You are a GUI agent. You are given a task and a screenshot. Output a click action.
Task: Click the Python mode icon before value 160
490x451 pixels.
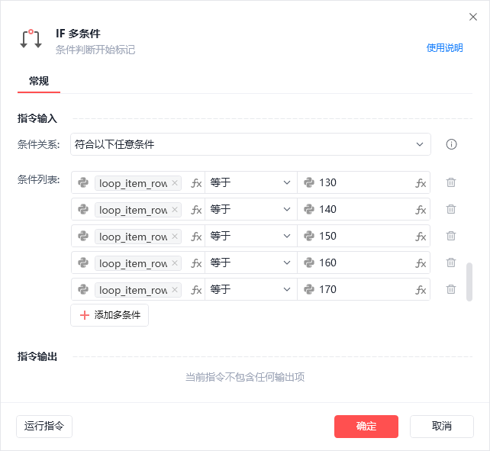point(309,263)
